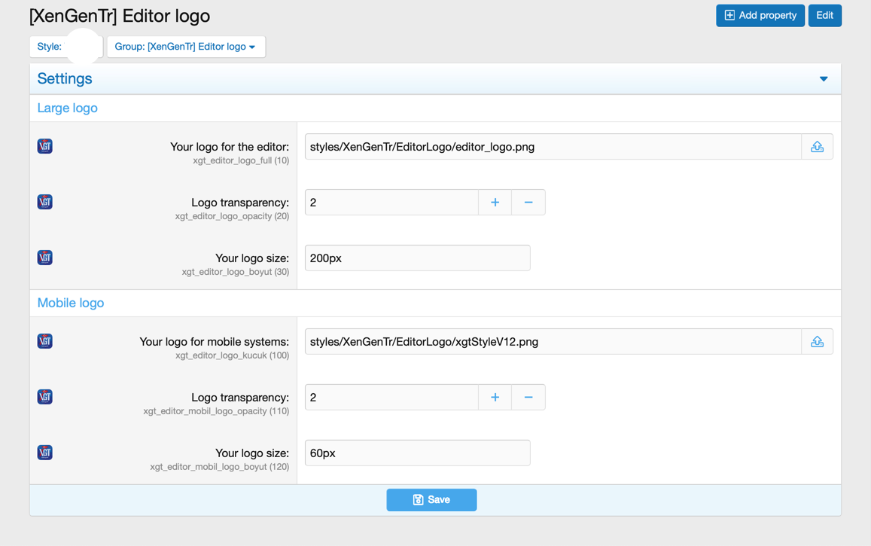The width and height of the screenshot is (871, 546).
Task: Upload file for mobile systems logo path
Action: pos(817,342)
